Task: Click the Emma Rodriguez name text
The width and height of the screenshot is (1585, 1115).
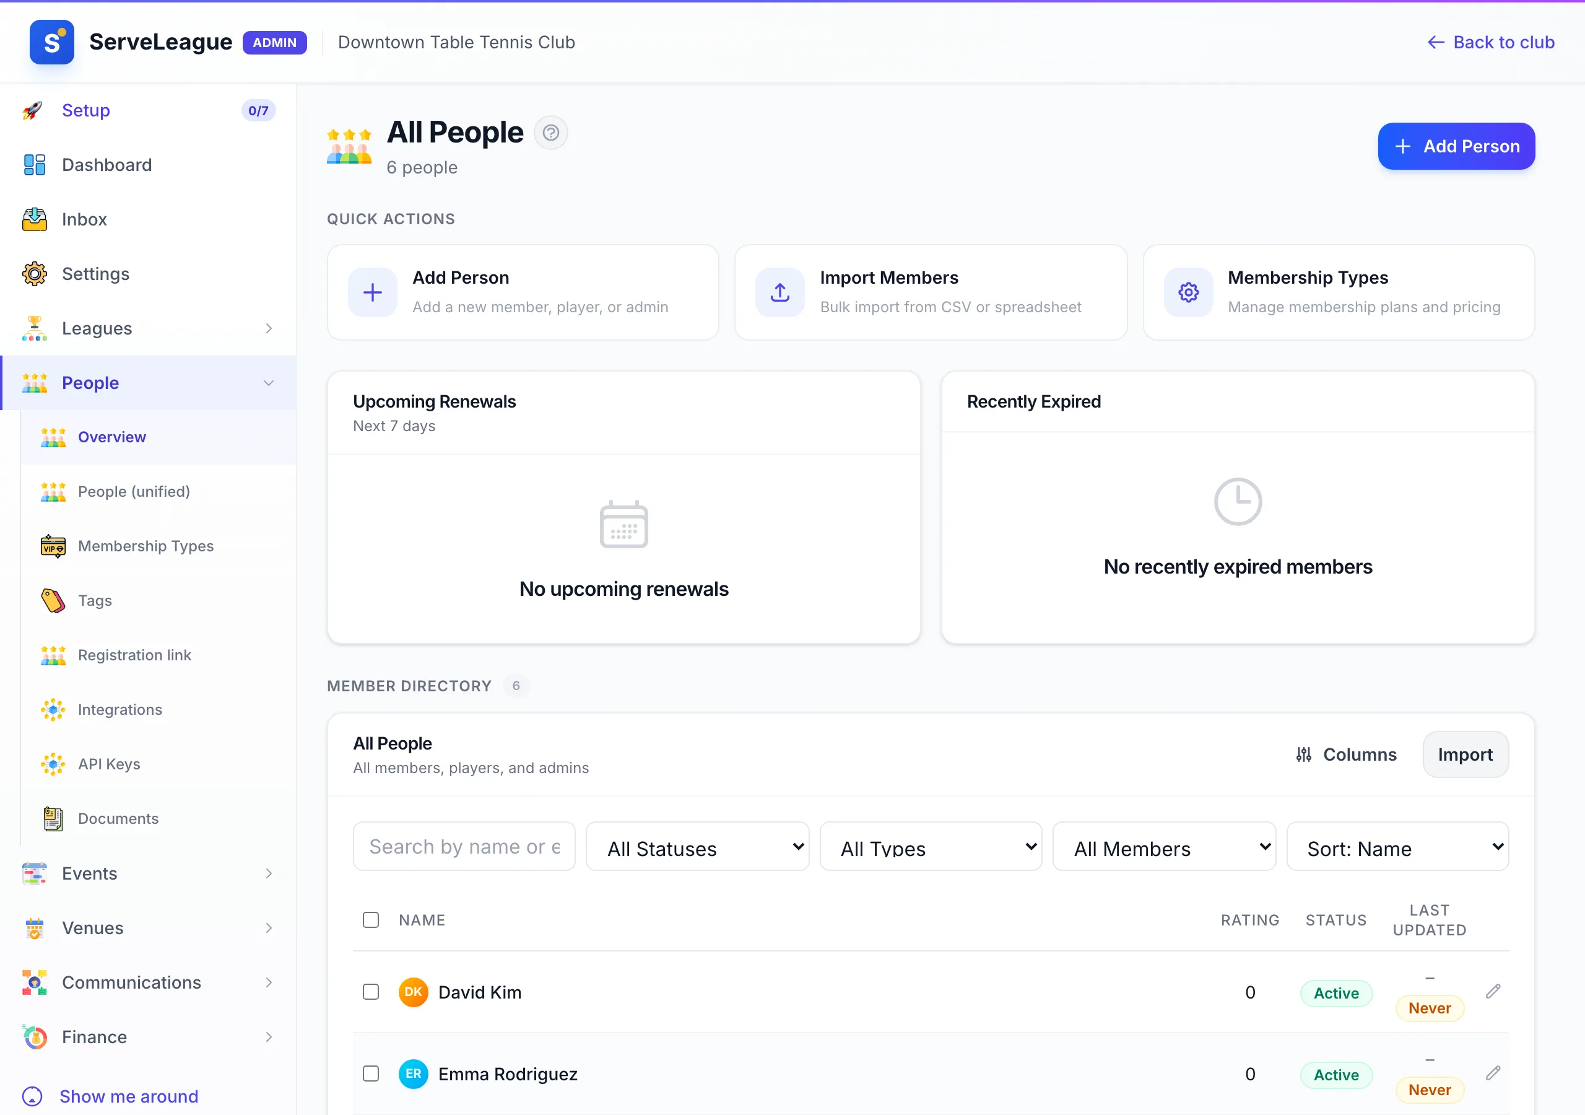Action: 508,1073
